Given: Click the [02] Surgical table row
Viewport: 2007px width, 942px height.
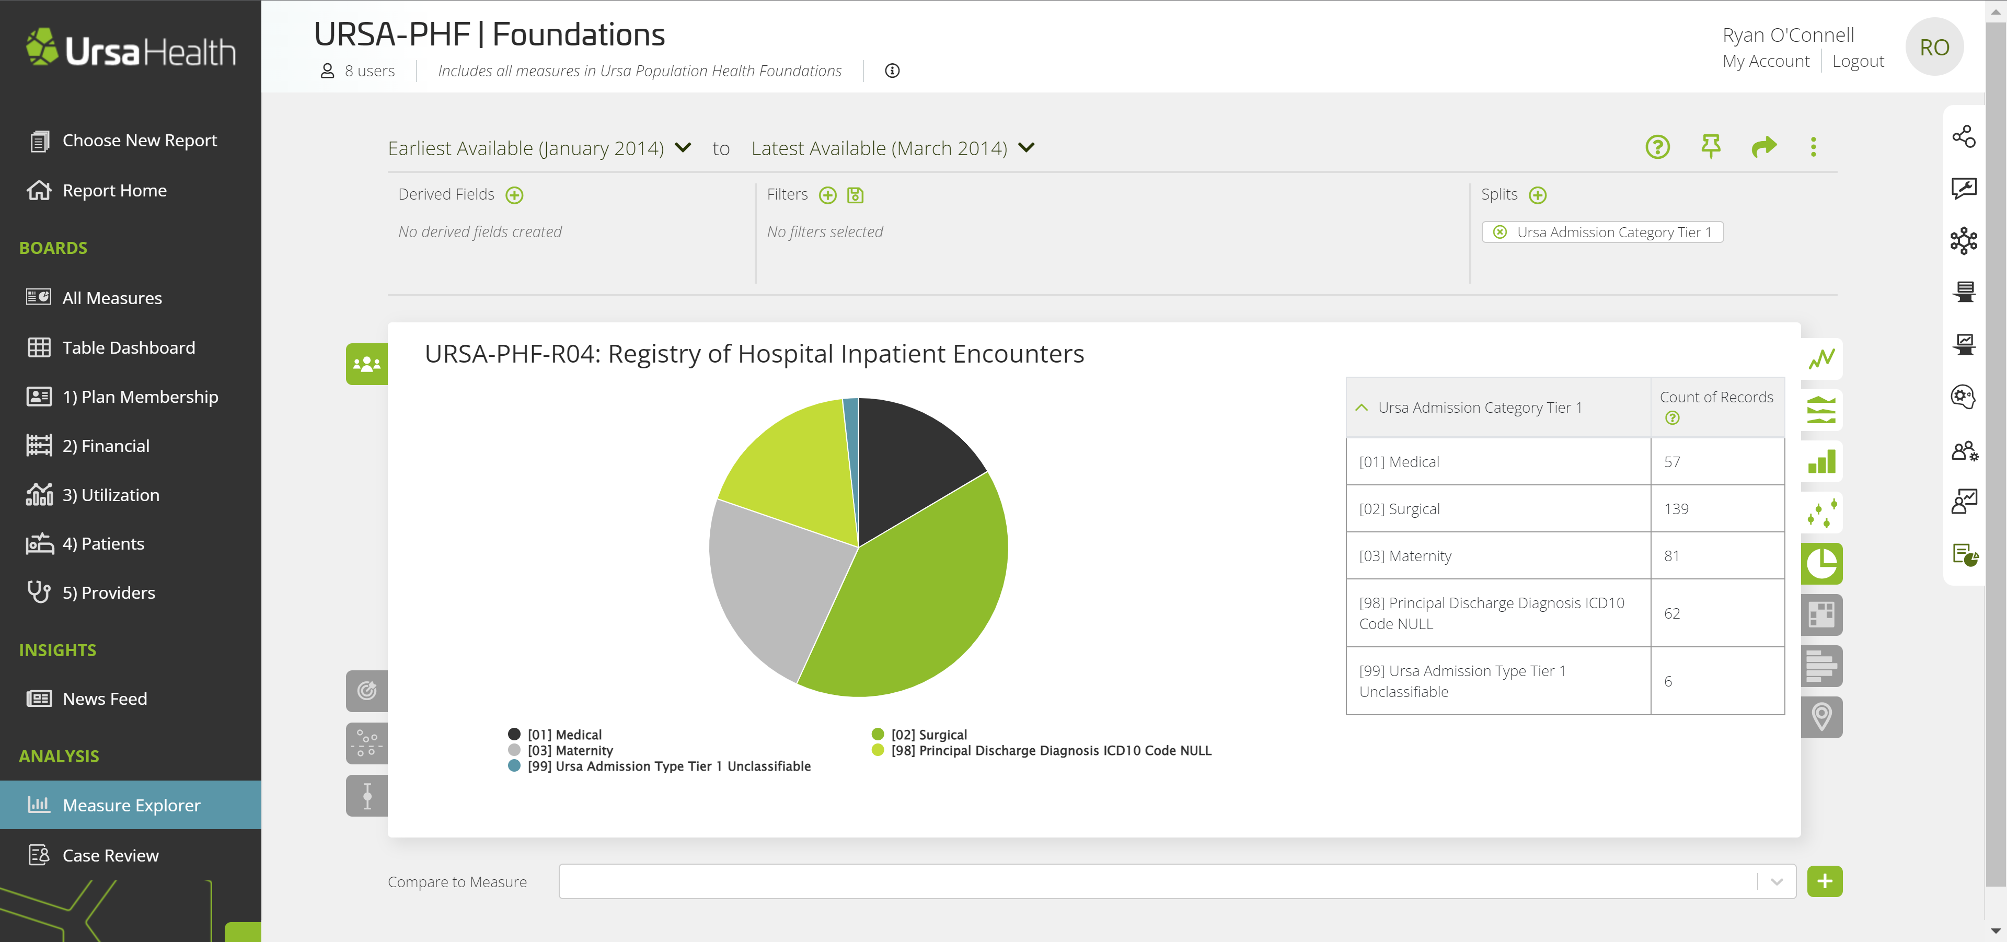Looking at the screenshot, I should pos(1564,508).
